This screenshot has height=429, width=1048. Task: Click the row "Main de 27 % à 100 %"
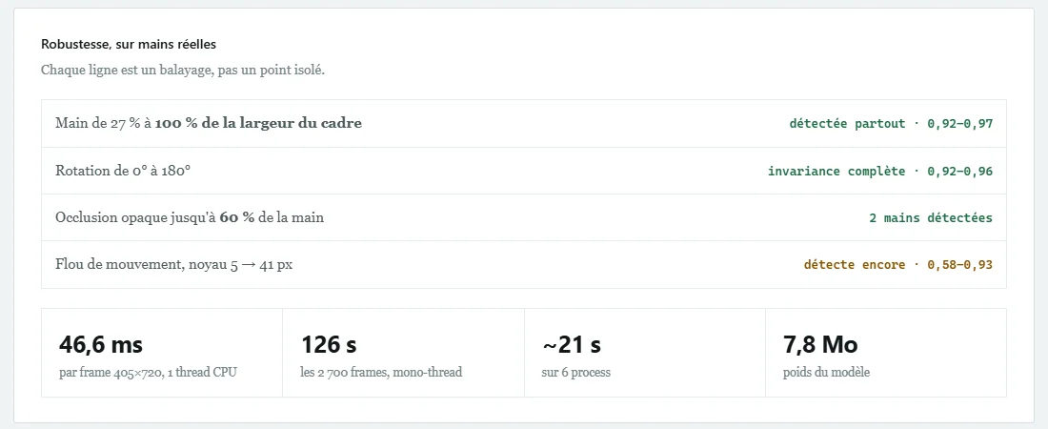tap(523, 124)
